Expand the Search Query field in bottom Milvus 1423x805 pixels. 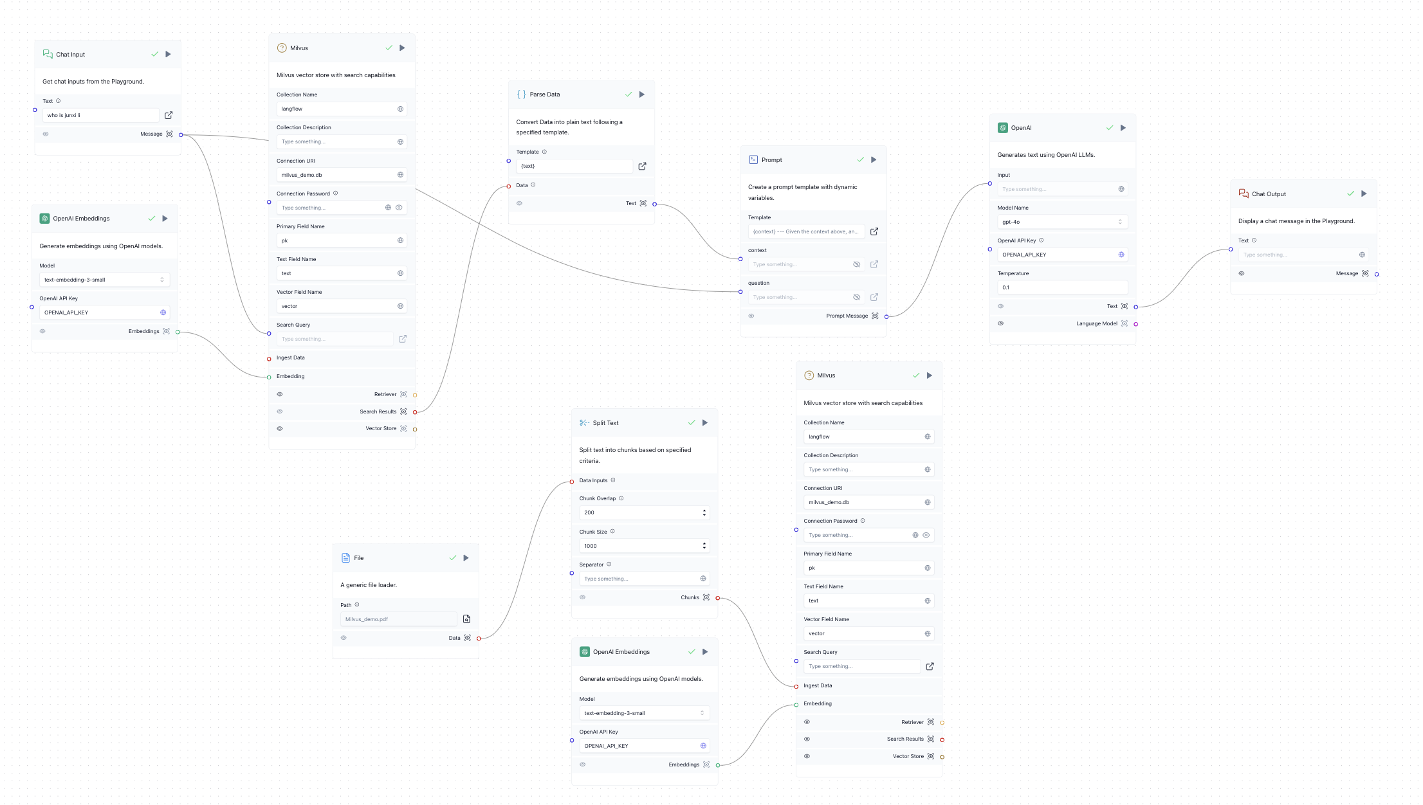pos(928,666)
